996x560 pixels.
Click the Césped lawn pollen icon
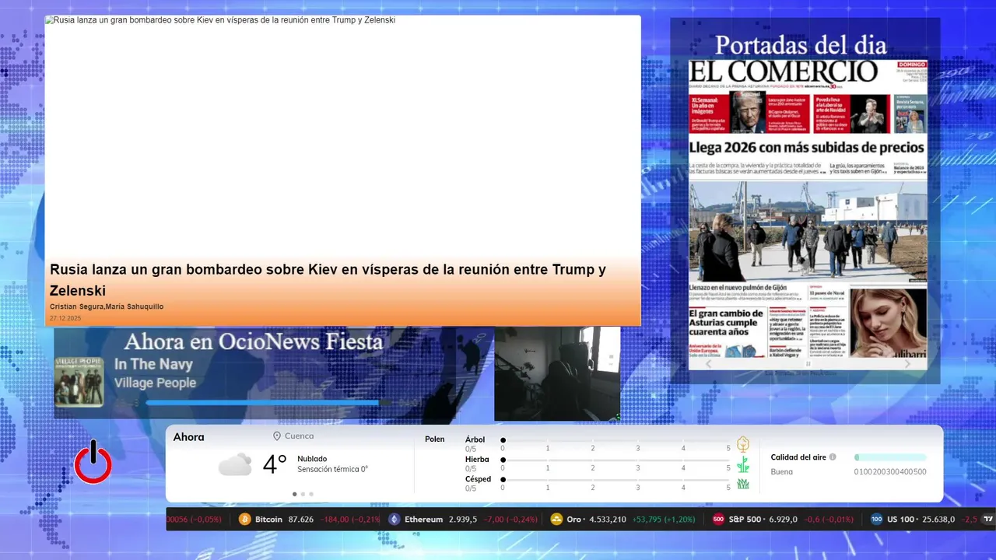tap(743, 484)
